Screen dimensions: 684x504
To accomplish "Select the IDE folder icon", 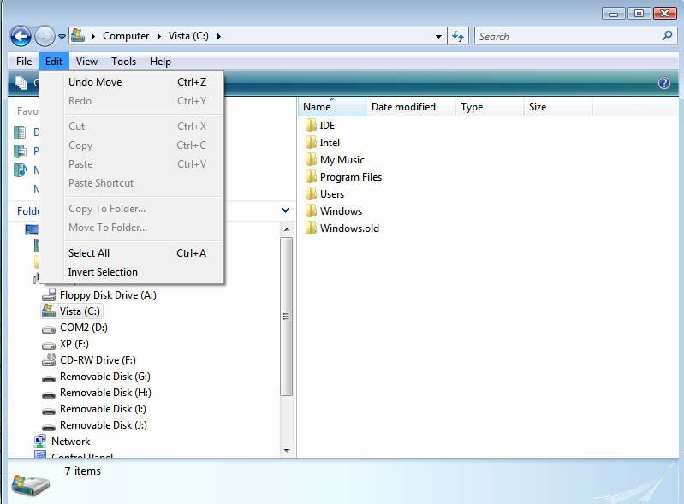I will [311, 125].
